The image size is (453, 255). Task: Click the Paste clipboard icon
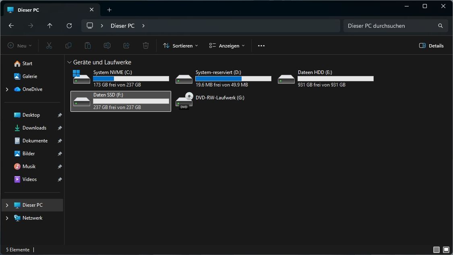tap(88, 45)
